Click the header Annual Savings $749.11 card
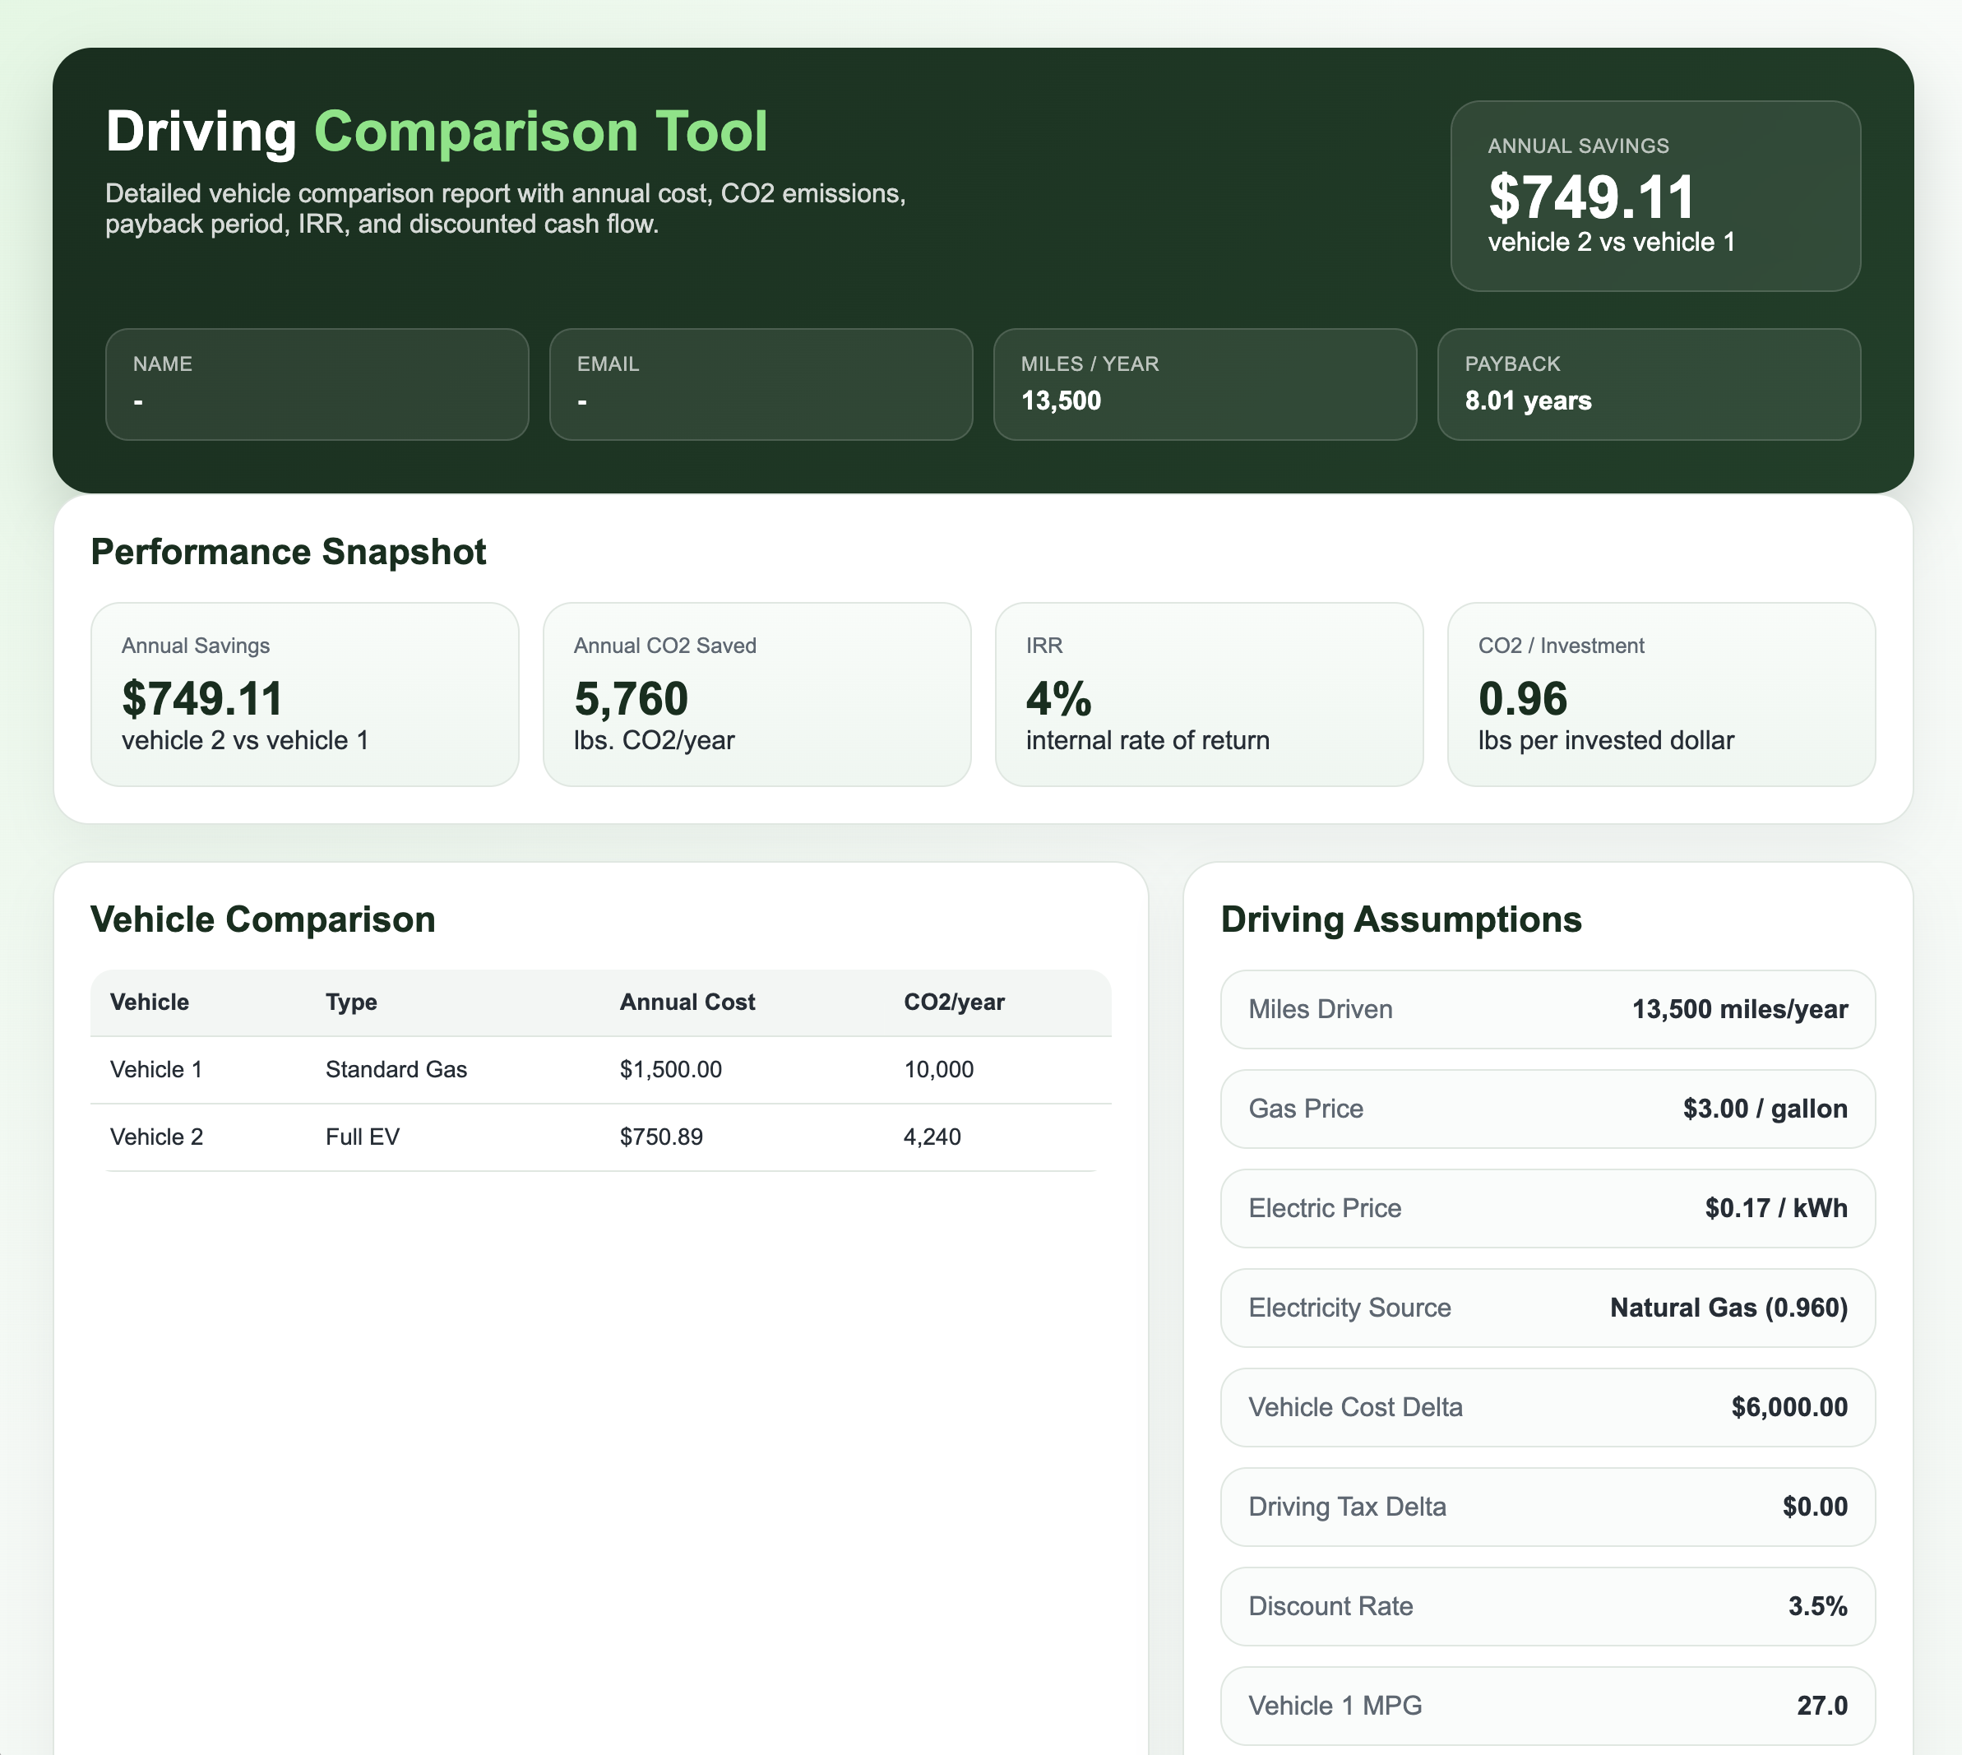 click(1654, 196)
